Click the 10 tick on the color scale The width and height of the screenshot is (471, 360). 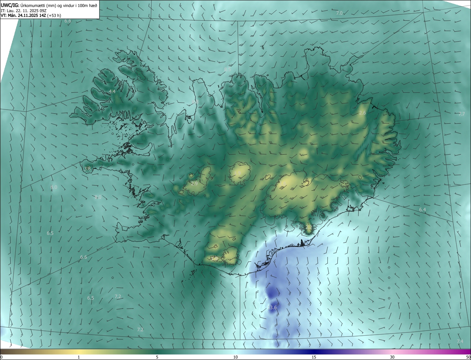pyautogui.click(x=235, y=357)
